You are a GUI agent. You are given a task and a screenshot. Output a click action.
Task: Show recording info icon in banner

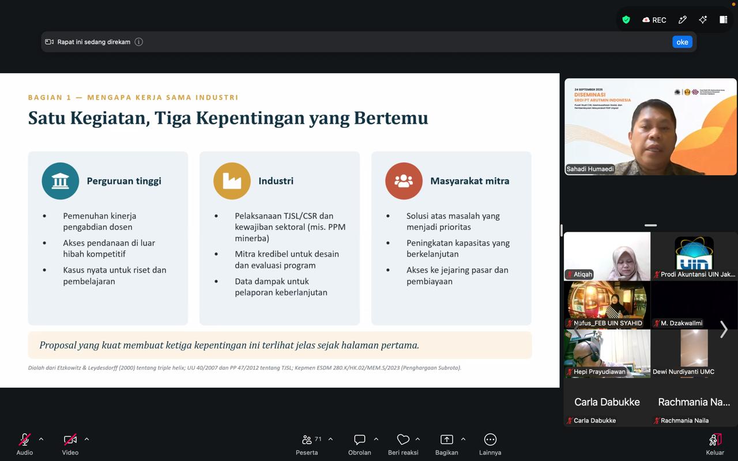138,42
